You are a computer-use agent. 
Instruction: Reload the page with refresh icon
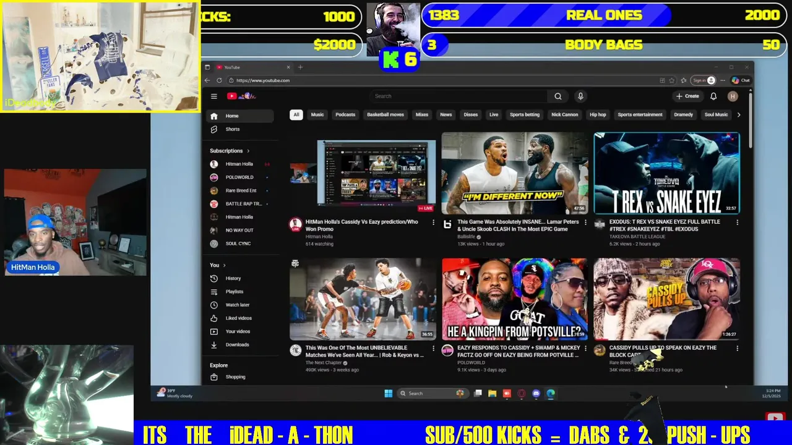(219, 80)
